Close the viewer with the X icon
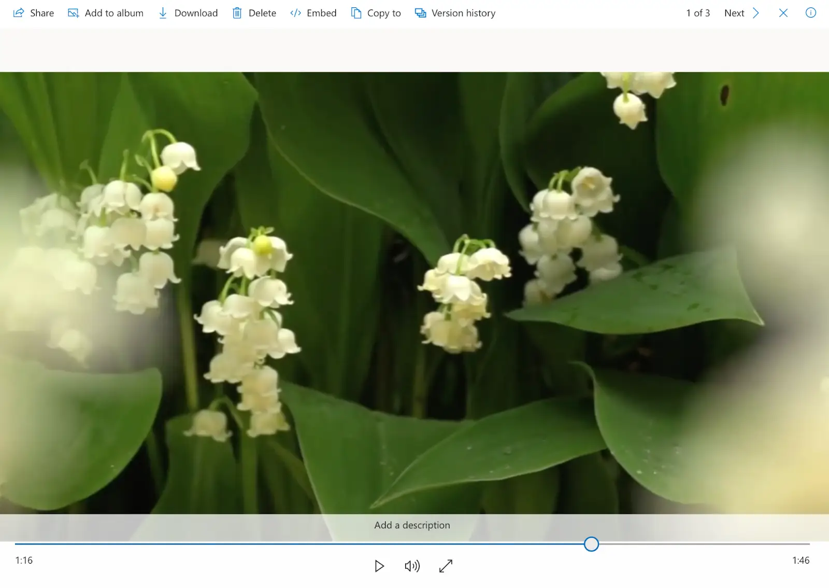 coord(783,13)
